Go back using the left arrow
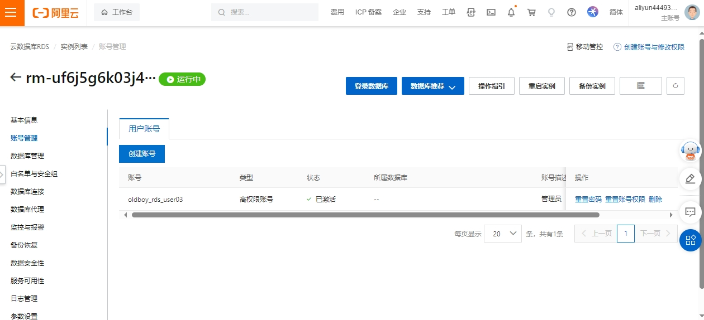This screenshot has width=704, height=320. (16, 78)
